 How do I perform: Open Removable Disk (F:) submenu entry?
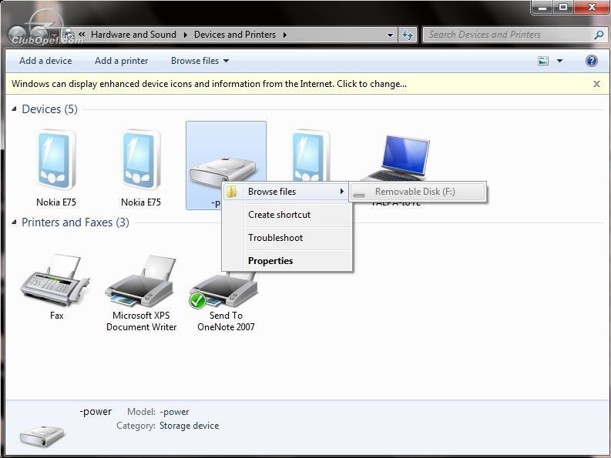418,192
